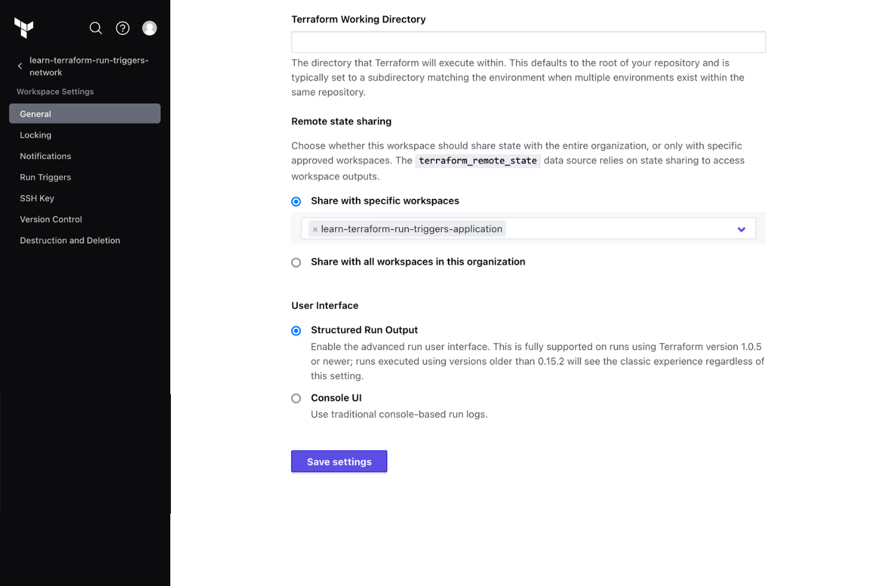
Task: Open the learn-terraform-run-triggers-network workspace link
Action: tap(89, 66)
